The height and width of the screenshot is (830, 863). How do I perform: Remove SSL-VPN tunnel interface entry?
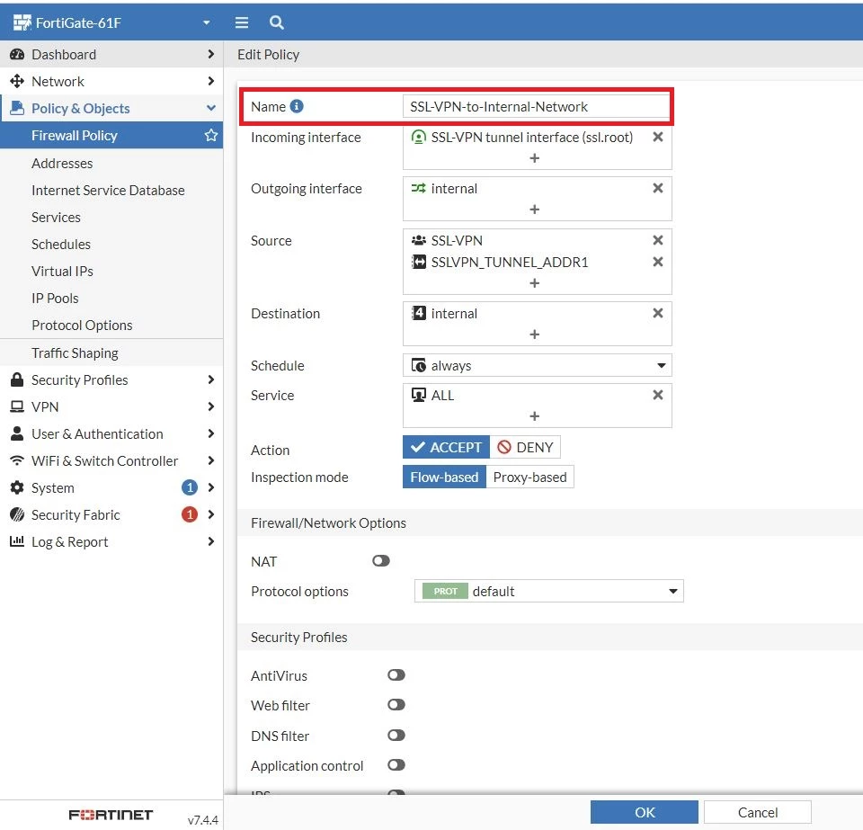tap(657, 137)
